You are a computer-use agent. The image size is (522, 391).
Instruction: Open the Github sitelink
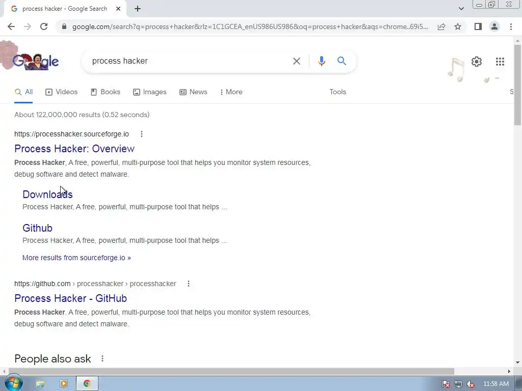(x=37, y=228)
